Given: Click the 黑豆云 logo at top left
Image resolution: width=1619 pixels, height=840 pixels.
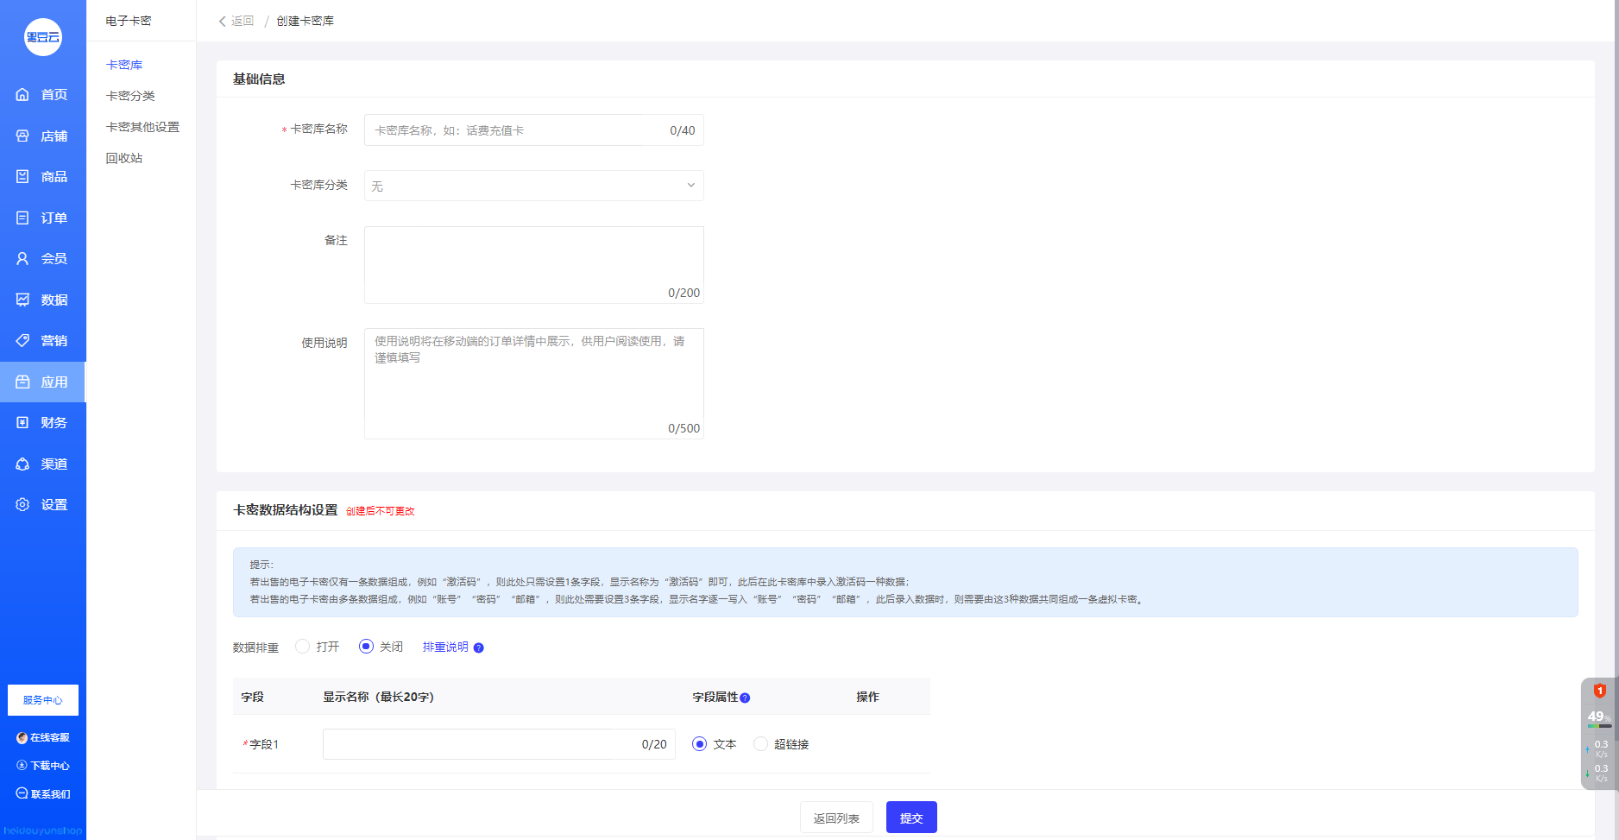Looking at the screenshot, I should [43, 37].
